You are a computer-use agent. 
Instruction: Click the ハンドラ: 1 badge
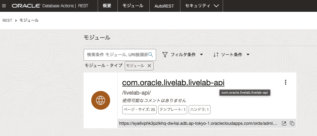tap(200, 110)
